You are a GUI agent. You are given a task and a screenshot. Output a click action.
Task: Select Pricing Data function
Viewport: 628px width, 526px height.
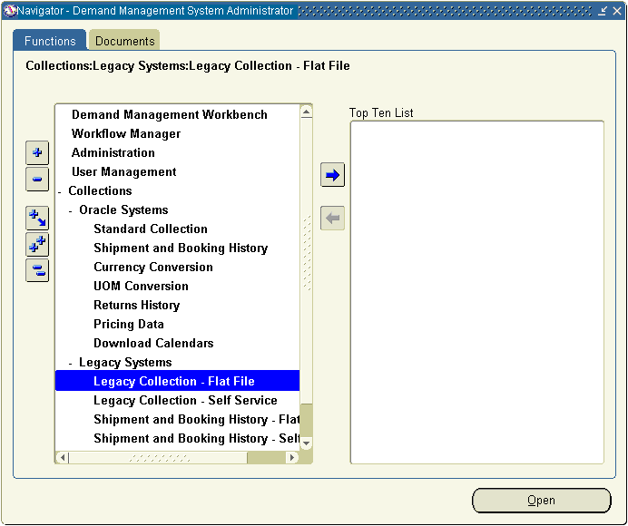pyautogui.click(x=129, y=325)
